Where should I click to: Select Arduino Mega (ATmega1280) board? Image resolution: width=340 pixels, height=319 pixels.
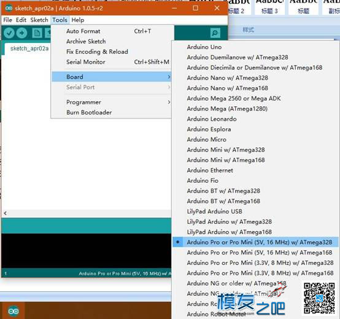(255, 109)
